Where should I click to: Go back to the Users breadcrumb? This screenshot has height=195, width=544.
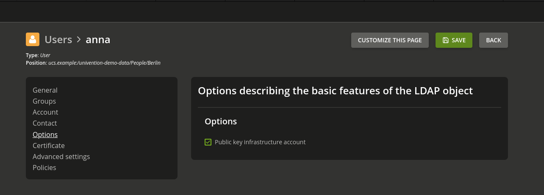58,40
